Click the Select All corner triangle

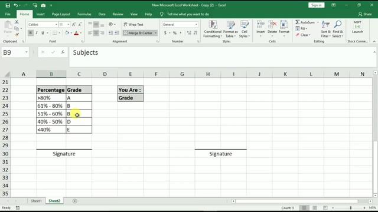7,74
